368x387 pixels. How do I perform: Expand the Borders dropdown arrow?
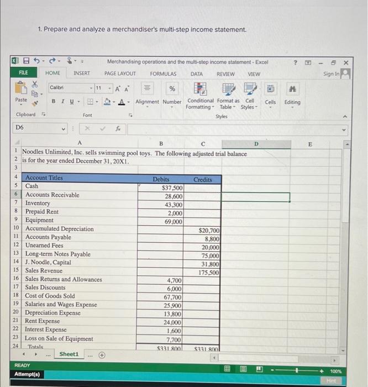[x=97, y=102]
